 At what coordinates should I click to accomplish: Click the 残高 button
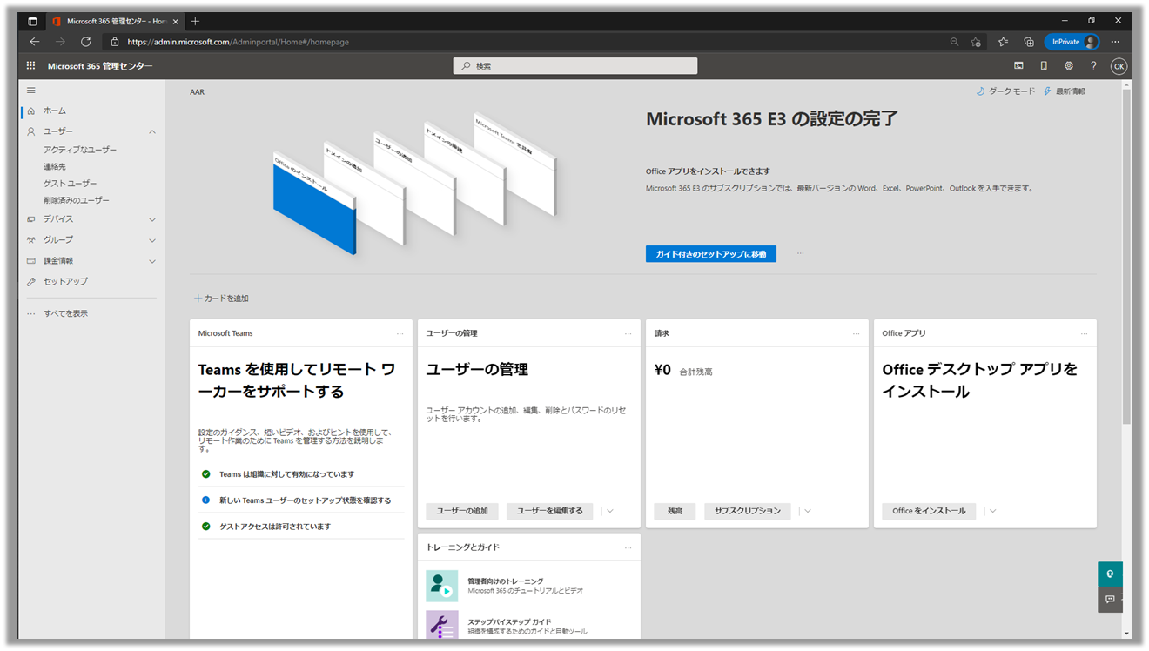click(675, 511)
